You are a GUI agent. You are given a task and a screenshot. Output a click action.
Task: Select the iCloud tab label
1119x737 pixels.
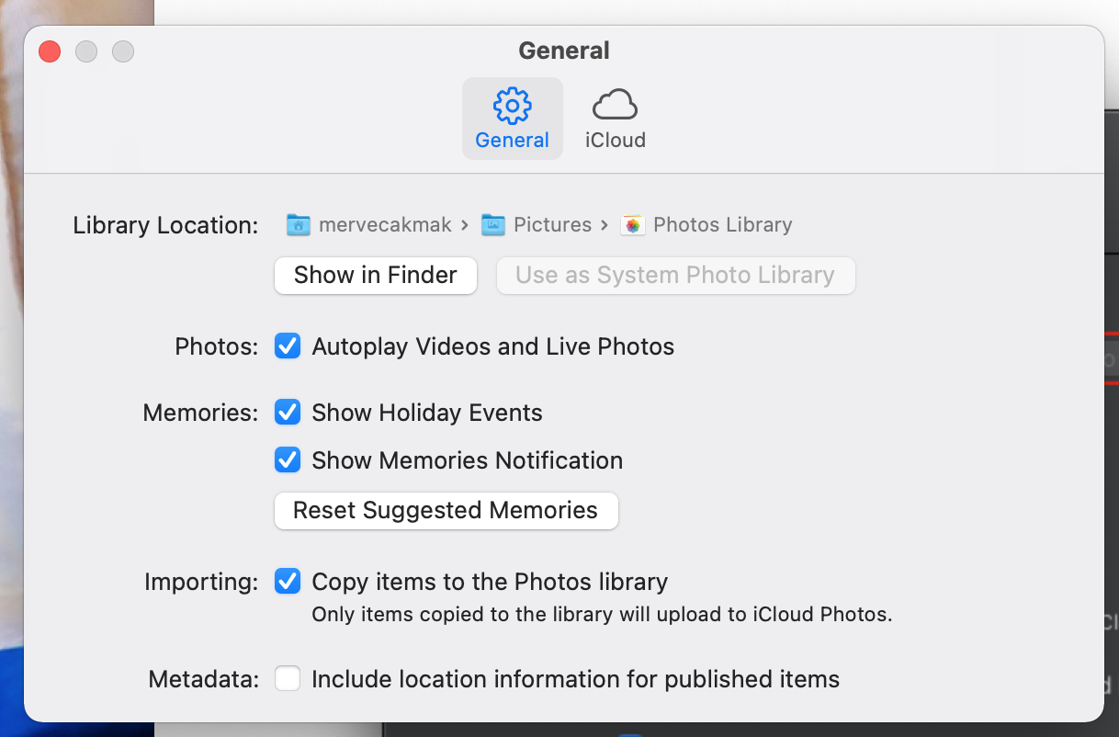tap(615, 141)
